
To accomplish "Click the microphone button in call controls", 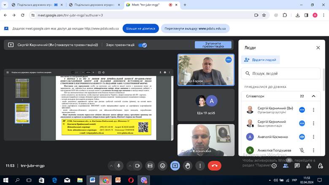I will (119, 166).
